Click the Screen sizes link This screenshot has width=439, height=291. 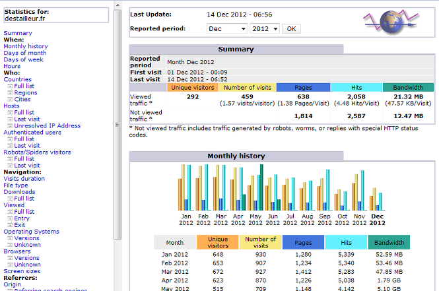(22, 271)
